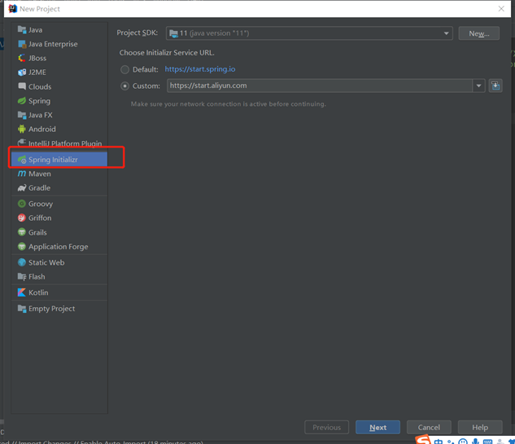This screenshot has width=515, height=444.
Task: Click the Next button
Action: 378,427
